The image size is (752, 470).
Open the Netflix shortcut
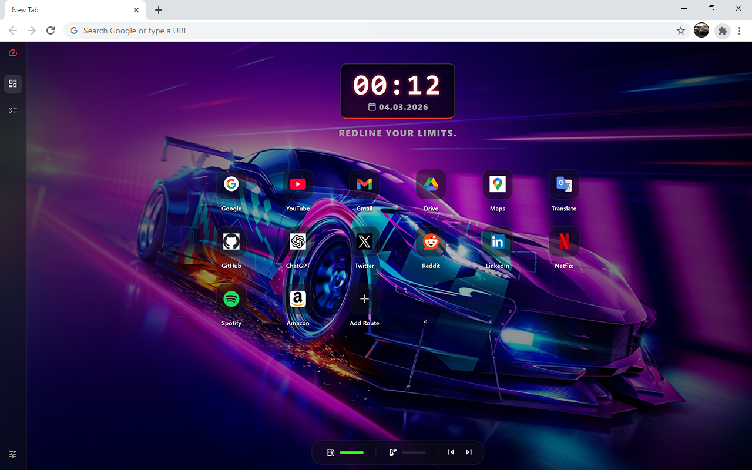tap(564, 241)
